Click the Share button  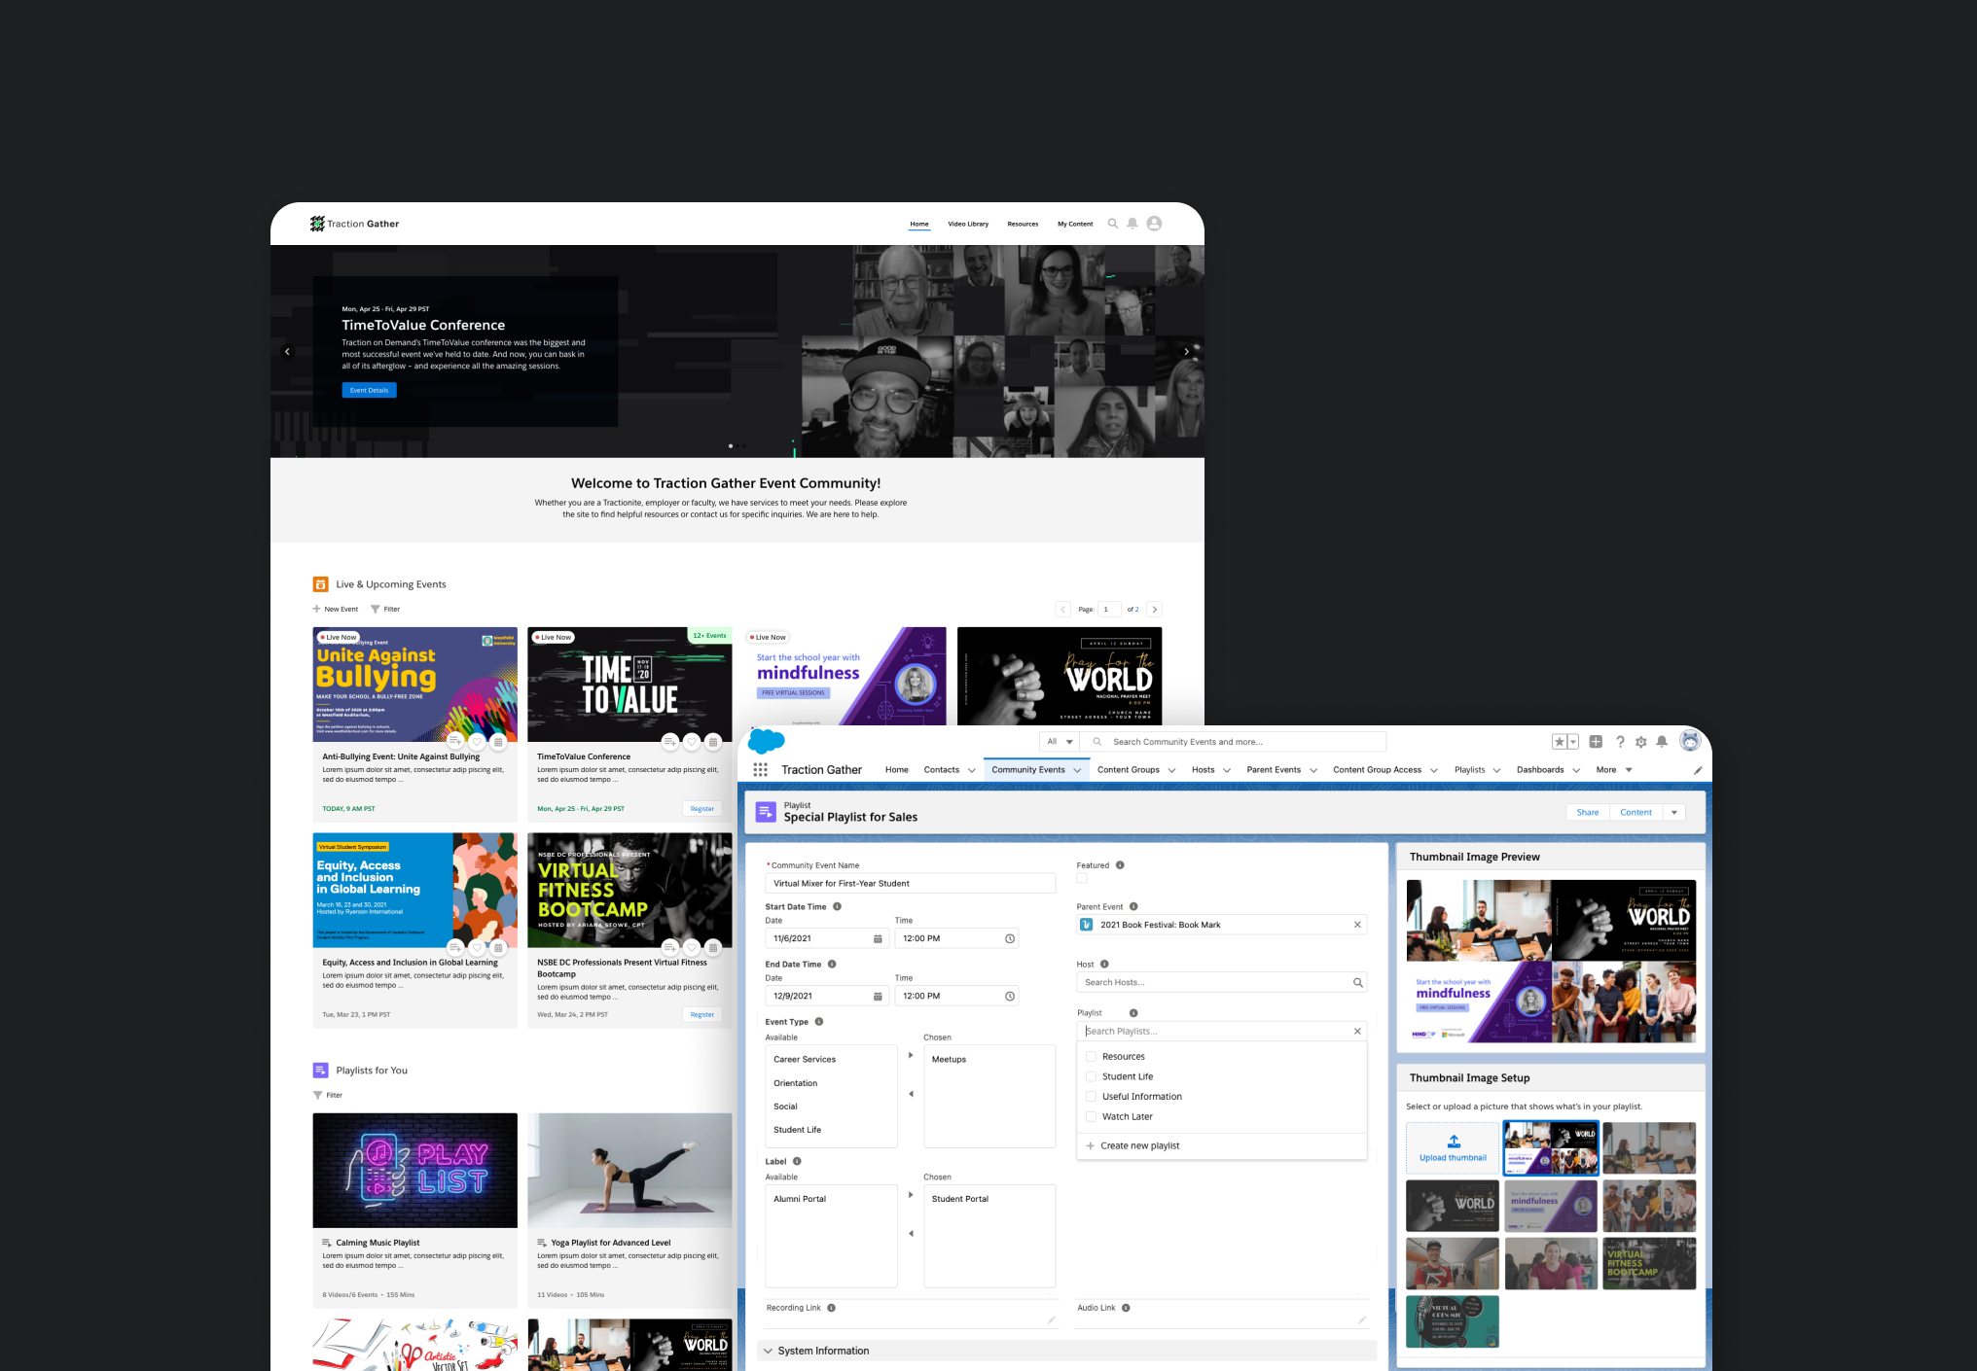coord(1588,813)
